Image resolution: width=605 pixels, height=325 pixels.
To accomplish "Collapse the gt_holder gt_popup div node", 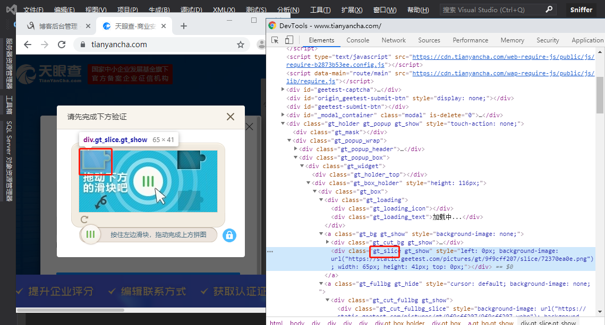I will coord(283,124).
